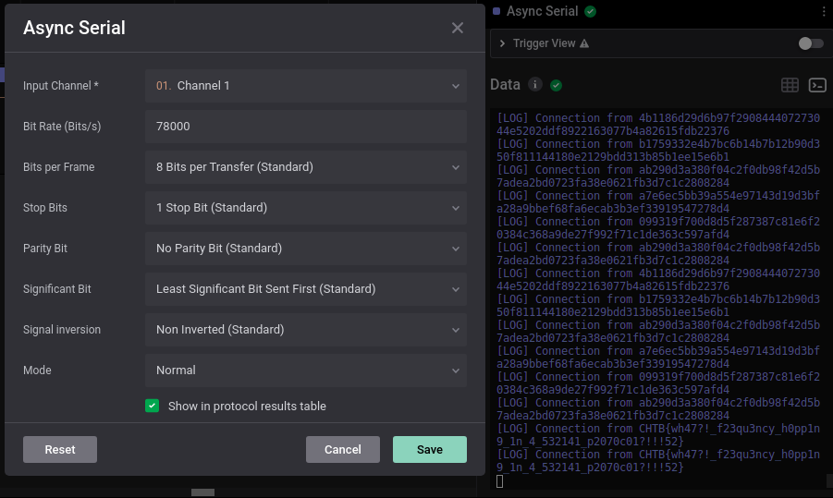Click the first log line containing a7e6ec5bb39a554e
The image size is (833, 498).
click(x=658, y=201)
